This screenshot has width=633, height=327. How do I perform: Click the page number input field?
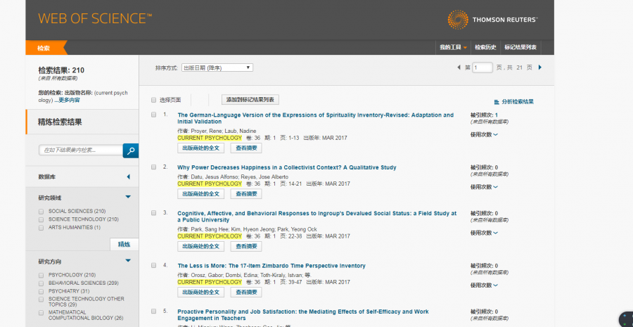coord(482,68)
